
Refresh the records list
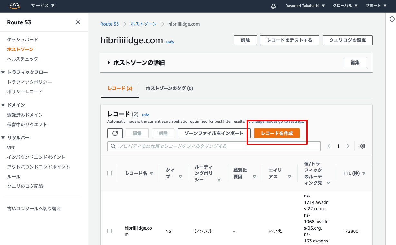tap(115, 133)
